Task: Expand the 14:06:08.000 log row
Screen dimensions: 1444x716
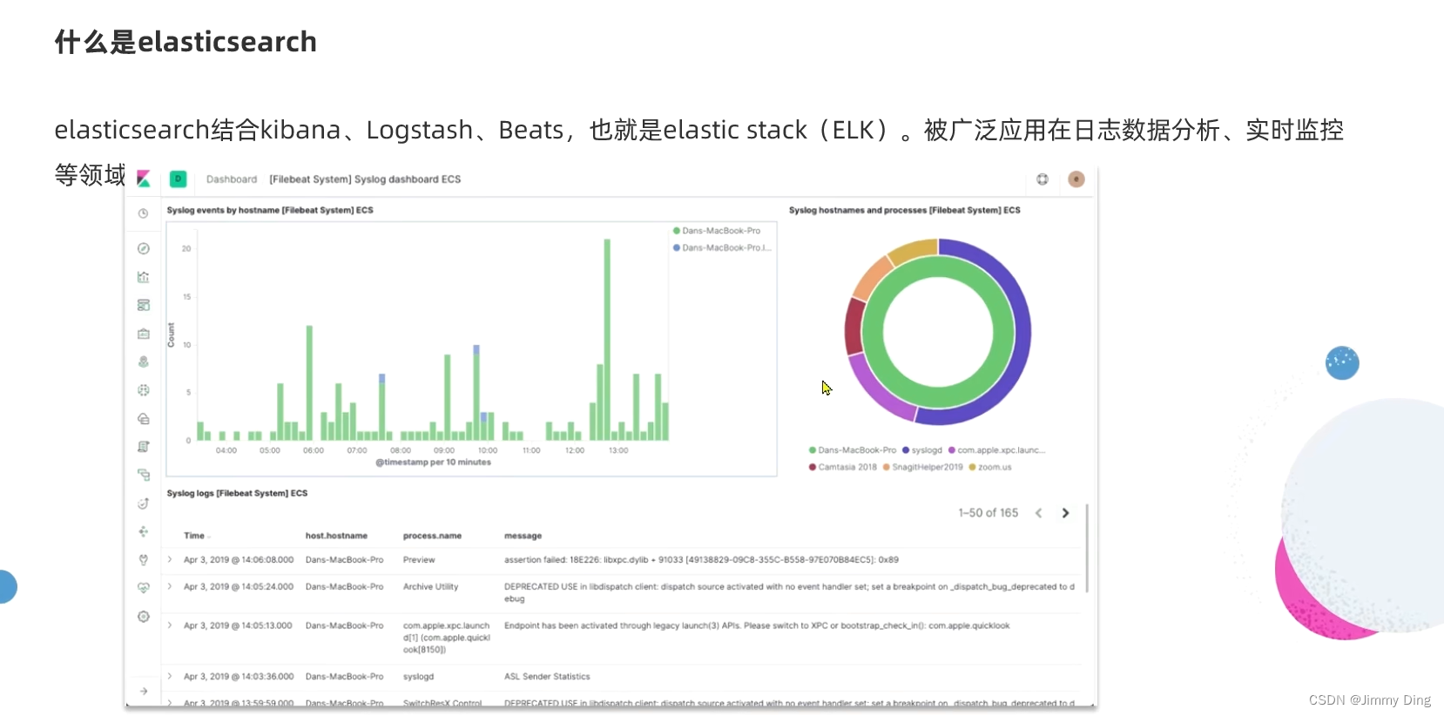Action: 170,560
